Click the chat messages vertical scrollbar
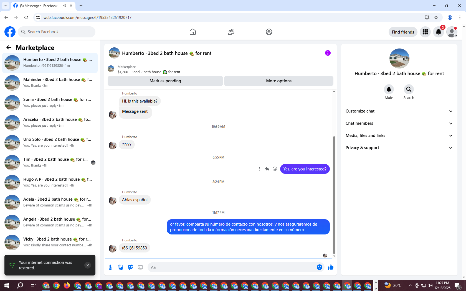This screenshot has width=466, height=291. (334, 195)
